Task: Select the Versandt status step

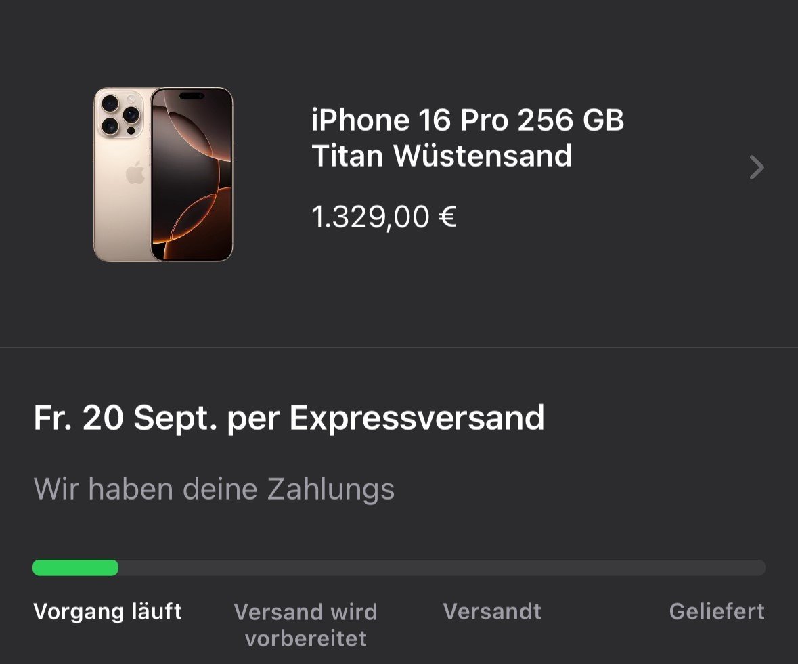Action: point(492,611)
